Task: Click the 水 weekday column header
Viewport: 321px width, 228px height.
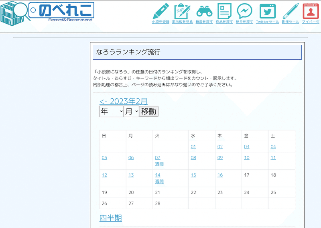Action: (202, 136)
